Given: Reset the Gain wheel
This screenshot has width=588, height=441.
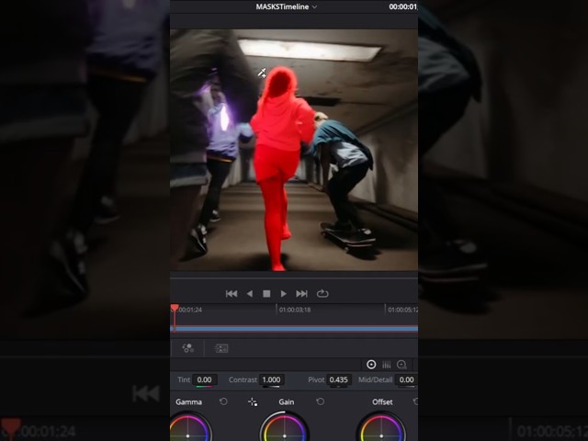Looking at the screenshot, I should click(321, 401).
